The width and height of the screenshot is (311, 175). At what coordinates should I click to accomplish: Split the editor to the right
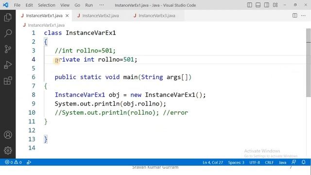[295, 16]
